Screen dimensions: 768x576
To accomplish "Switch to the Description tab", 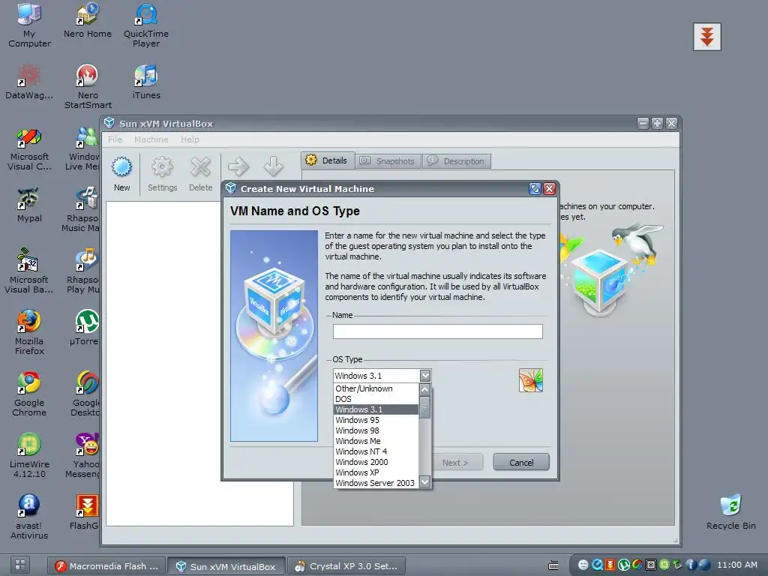I will (457, 161).
